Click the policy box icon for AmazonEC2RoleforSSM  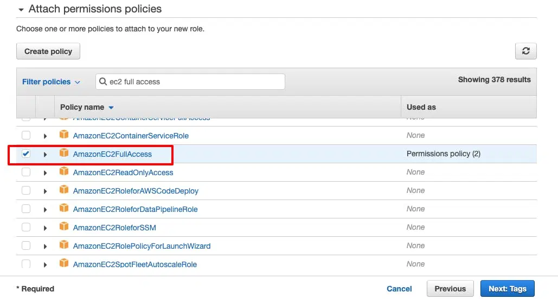64,227
